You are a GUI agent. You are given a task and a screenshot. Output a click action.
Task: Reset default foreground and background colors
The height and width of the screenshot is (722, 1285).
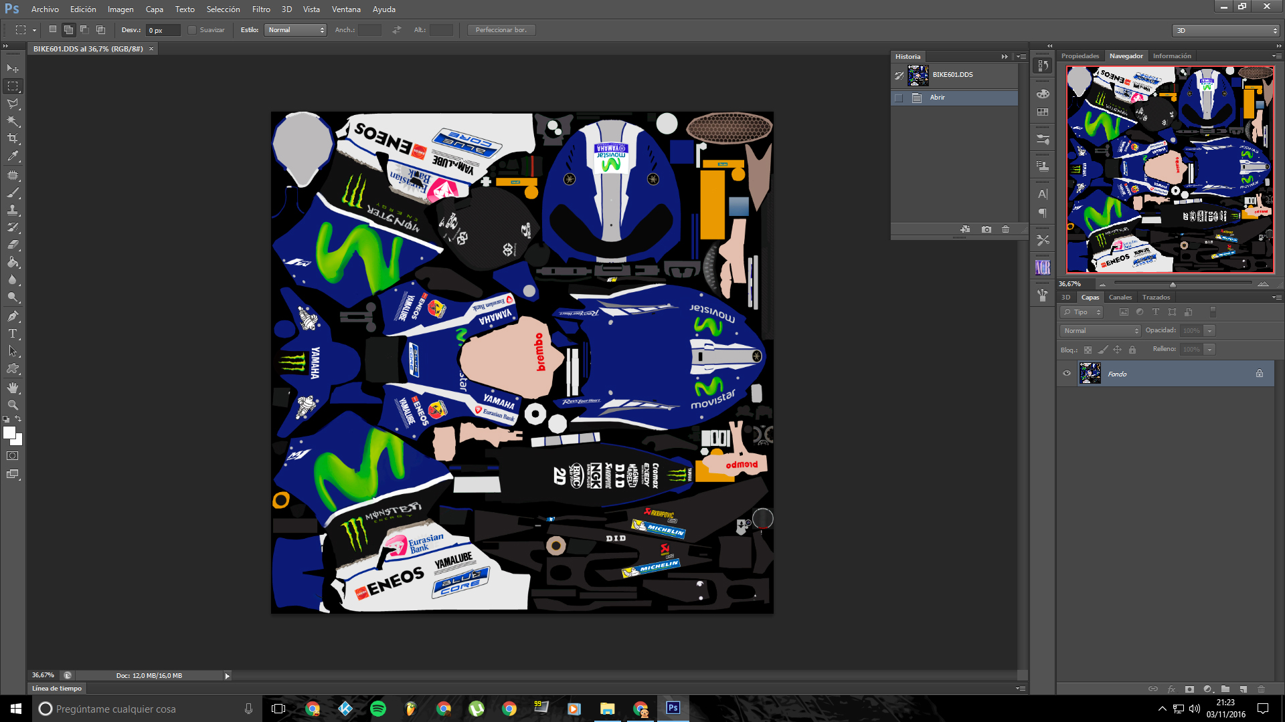tap(6, 419)
